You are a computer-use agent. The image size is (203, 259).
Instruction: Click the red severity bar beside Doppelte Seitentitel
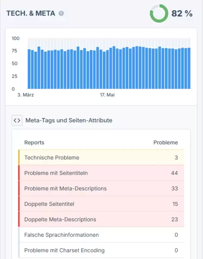[19, 204]
